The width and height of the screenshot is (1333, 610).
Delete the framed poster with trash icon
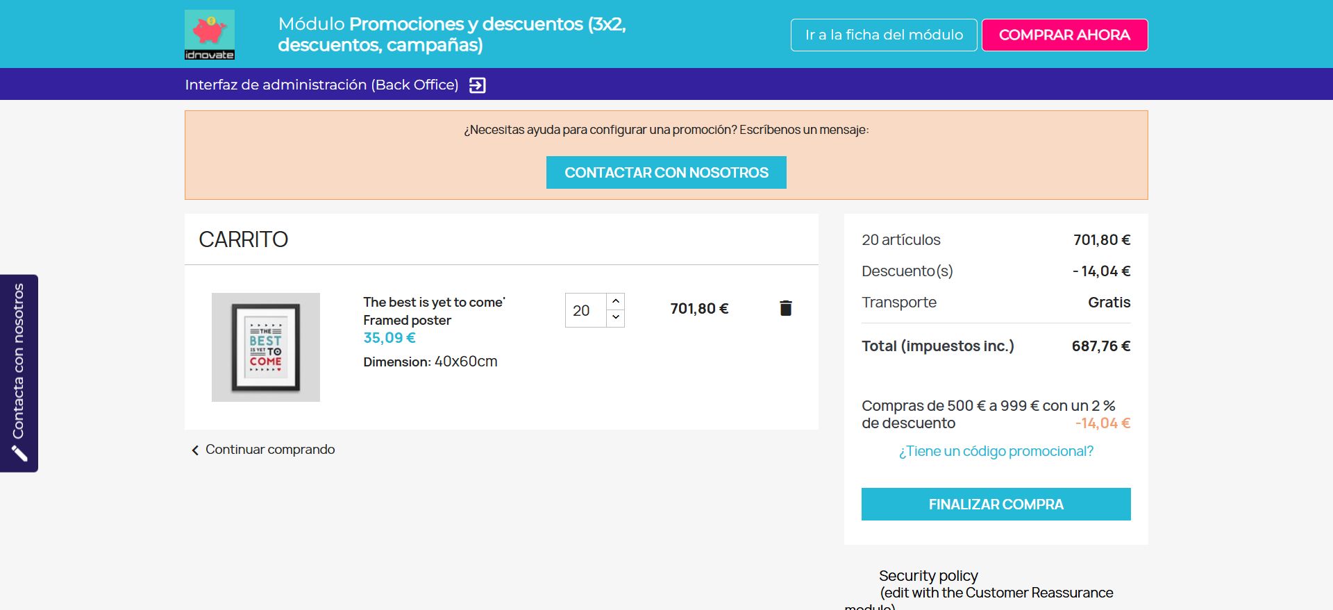tap(786, 308)
